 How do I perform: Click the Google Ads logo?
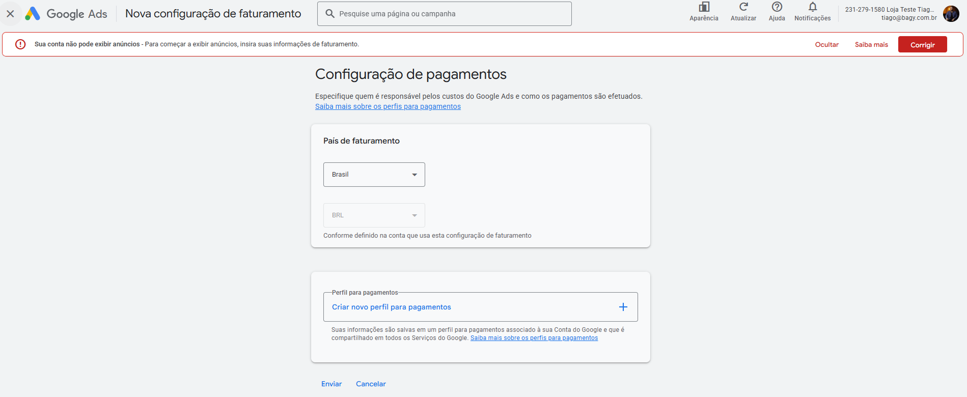pos(66,14)
